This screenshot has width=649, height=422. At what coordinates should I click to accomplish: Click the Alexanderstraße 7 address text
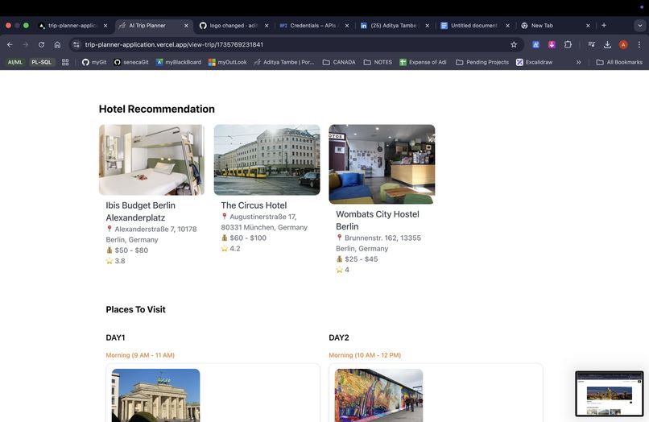coord(151,234)
